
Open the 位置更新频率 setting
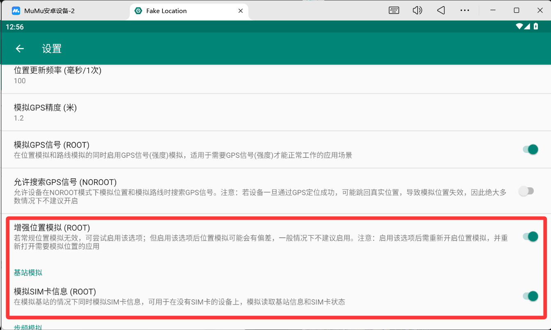pyautogui.click(x=57, y=75)
